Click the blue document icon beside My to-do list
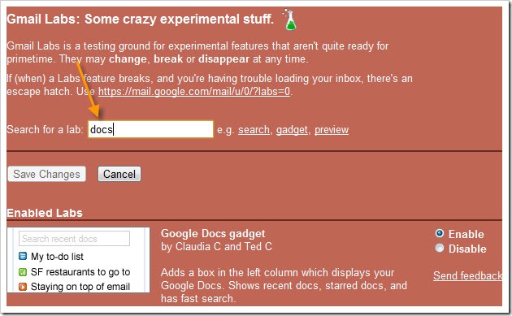 click(23, 256)
